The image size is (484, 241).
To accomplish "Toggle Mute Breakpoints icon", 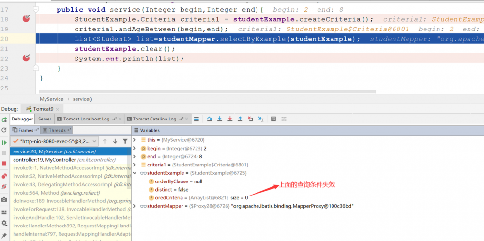I will coord(4,186).
